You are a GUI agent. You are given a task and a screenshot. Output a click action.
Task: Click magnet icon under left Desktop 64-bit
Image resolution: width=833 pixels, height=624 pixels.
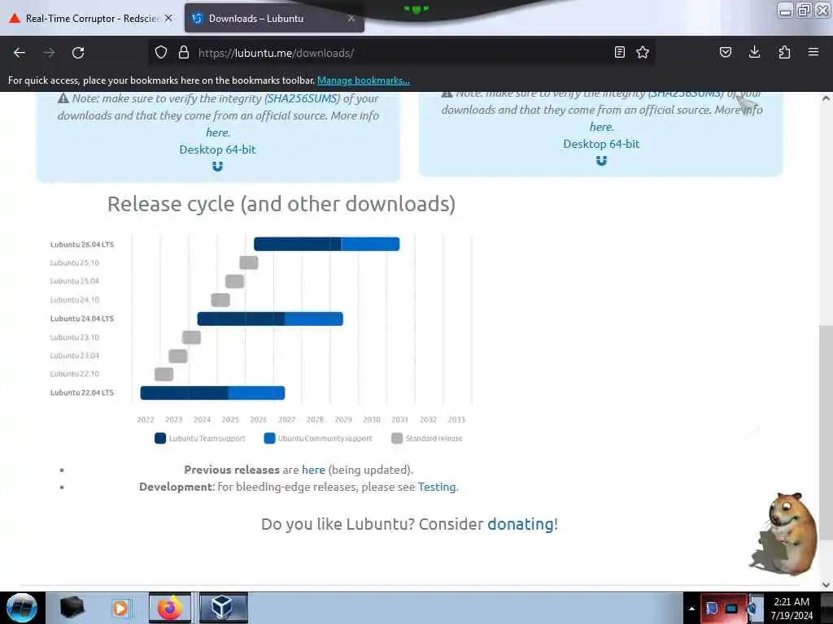pos(218,167)
